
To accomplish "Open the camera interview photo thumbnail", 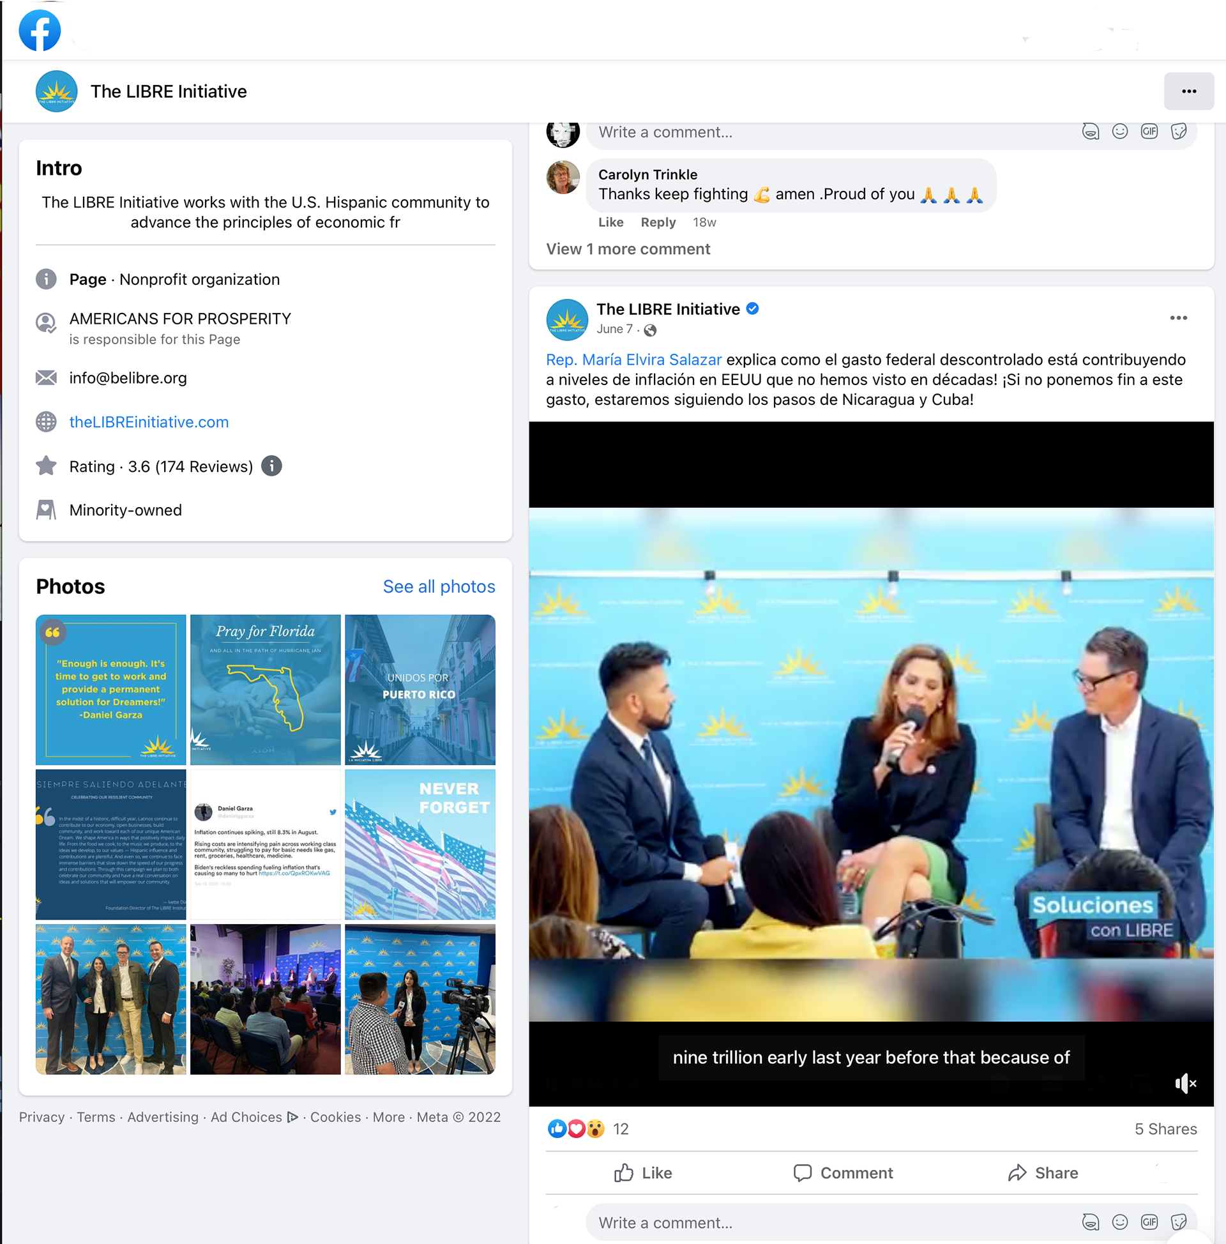I will [420, 999].
